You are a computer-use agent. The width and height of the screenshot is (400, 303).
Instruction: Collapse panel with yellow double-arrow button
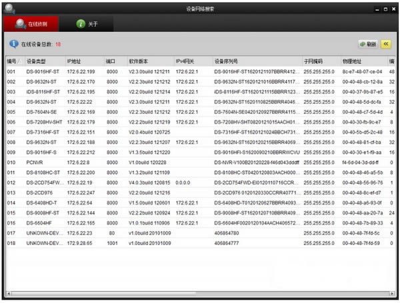386,44
